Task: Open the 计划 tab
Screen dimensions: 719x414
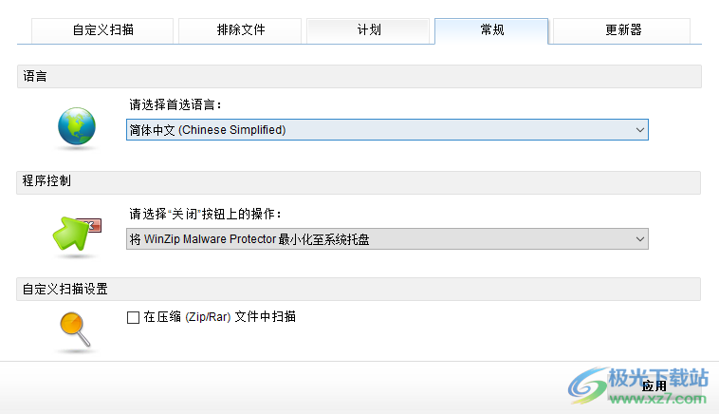Action: point(368,30)
